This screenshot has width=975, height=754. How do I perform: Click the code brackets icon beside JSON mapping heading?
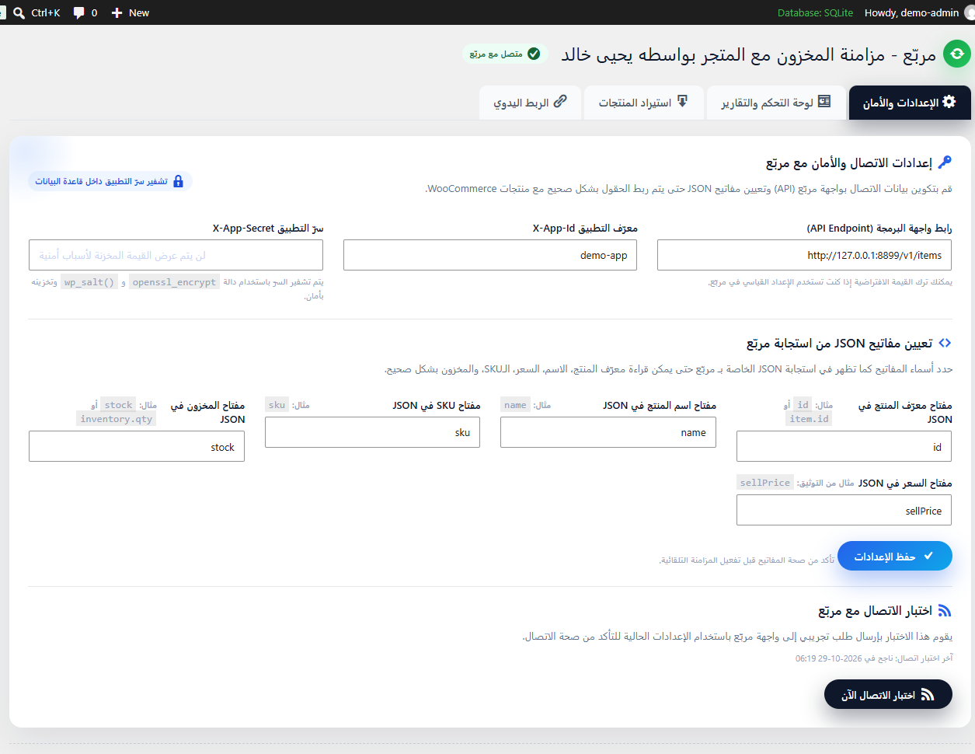[945, 343]
